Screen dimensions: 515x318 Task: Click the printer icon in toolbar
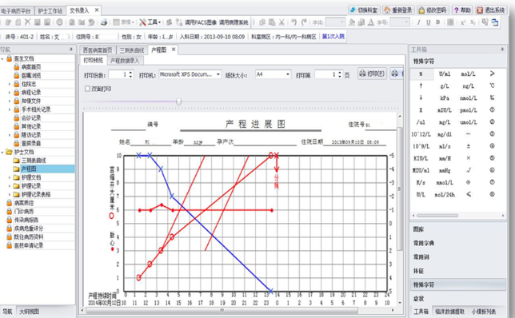tap(104, 22)
